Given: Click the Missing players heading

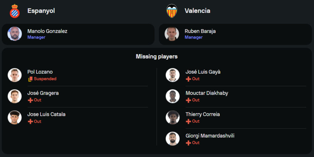Looking at the screenshot, I should (x=157, y=56).
